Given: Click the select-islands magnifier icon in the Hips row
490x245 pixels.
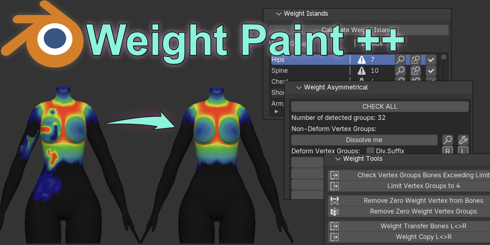Looking at the screenshot, I should [x=415, y=59].
